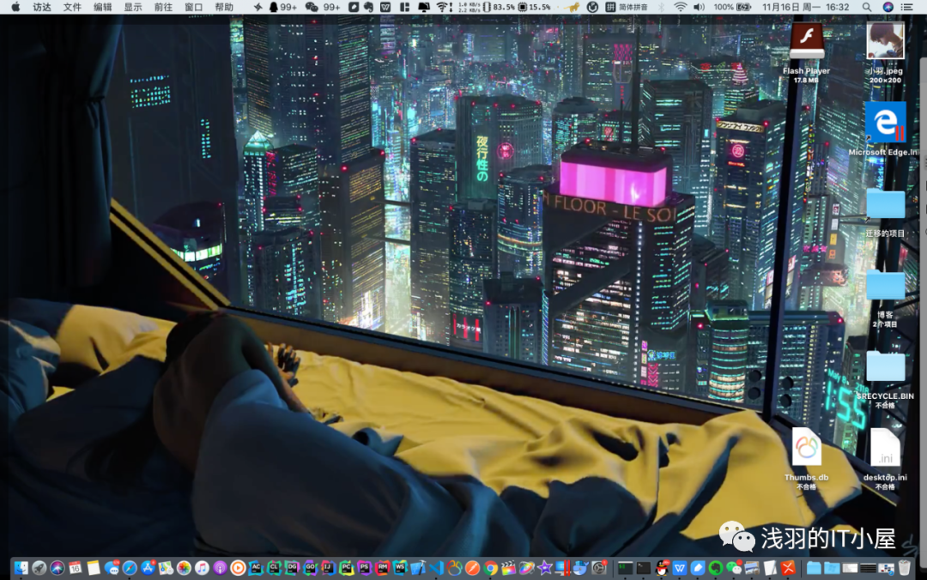
Task: Click the Evernote elephant icon in menu bar
Action: point(368,7)
